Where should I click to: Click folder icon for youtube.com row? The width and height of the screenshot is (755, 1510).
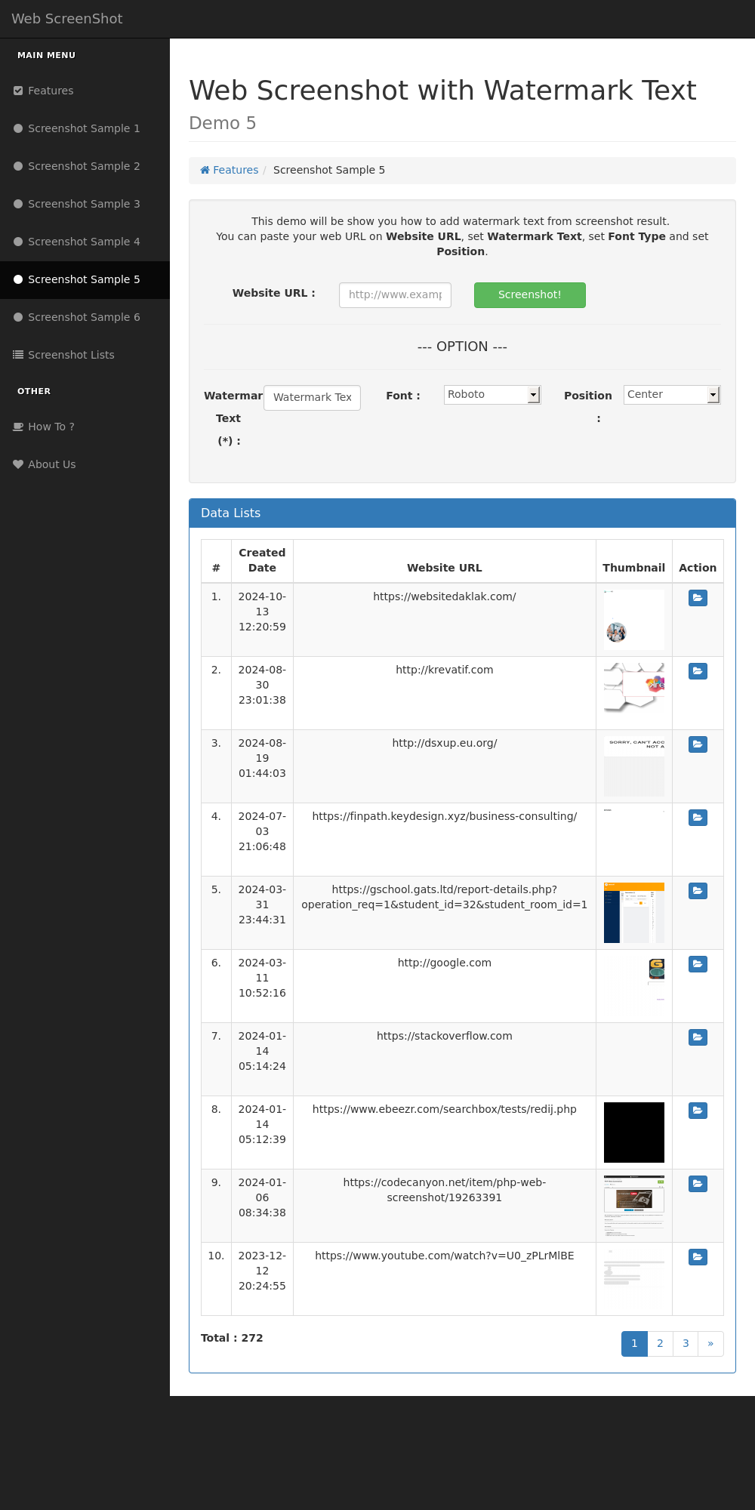(698, 1257)
